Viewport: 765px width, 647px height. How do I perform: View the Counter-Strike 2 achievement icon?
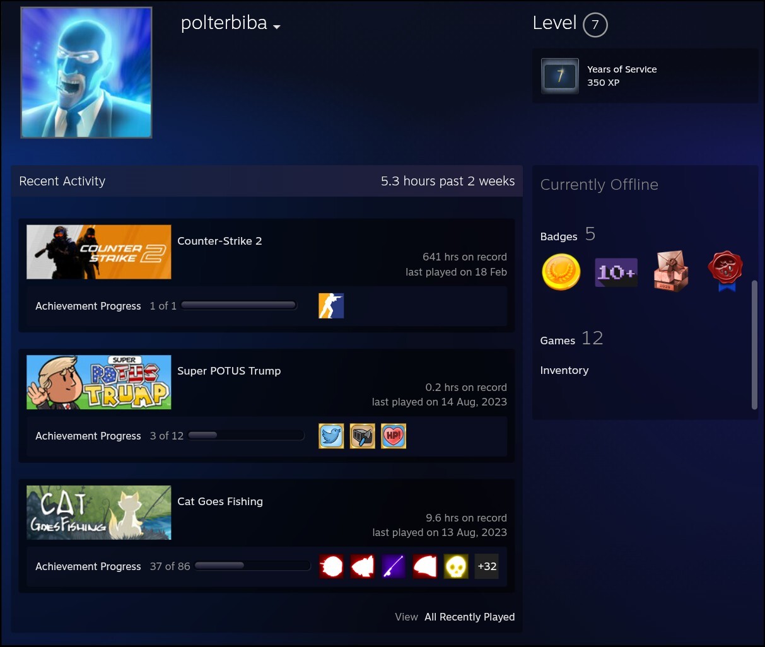click(331, 306)
